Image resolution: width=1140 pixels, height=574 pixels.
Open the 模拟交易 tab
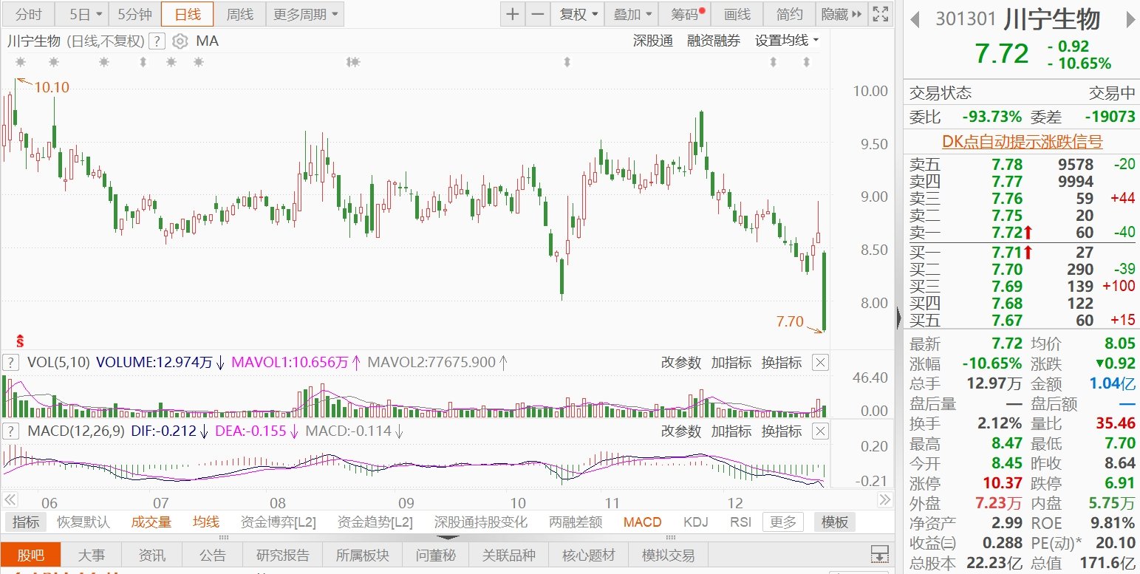tap(669, 556)
